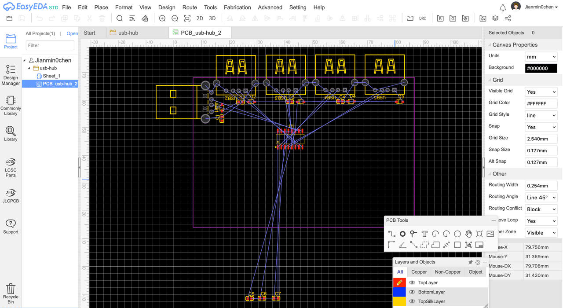Select the Track routing tool in PCB Tools
Viewport: 563px width, 308px height.
tap(391, 234)
